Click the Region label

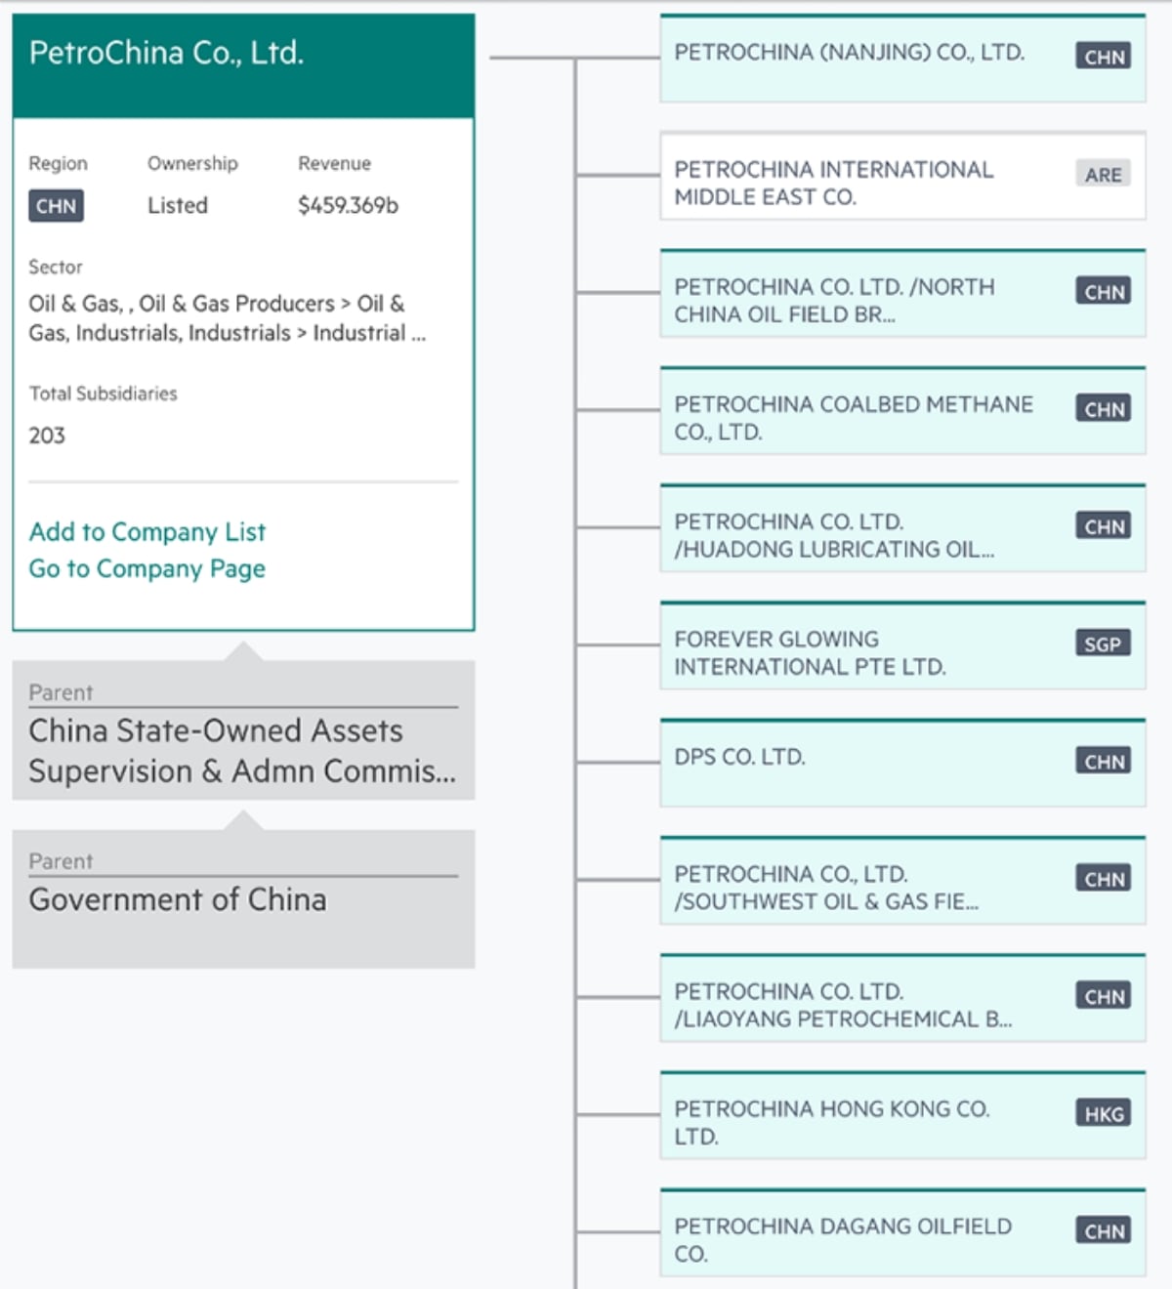(58, 163)
